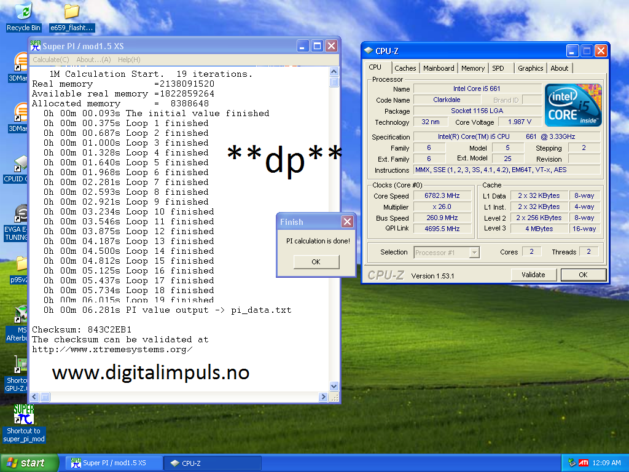
Task: Click the Super PI title bar icon
Action: pos(36,45)
